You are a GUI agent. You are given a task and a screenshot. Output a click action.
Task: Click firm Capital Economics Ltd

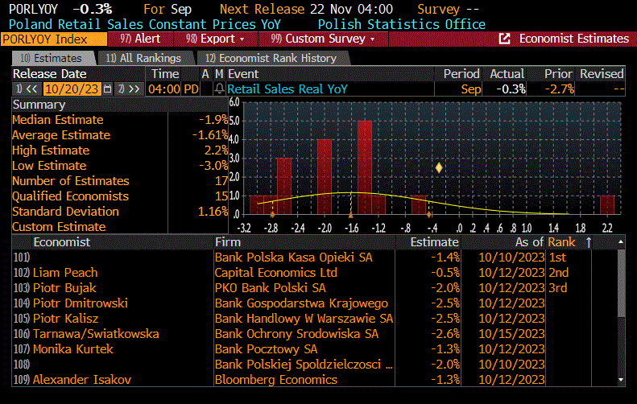point(276,273)
